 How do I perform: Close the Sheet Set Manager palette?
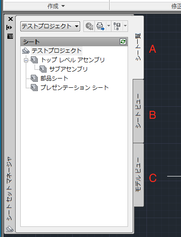(11, 19)
